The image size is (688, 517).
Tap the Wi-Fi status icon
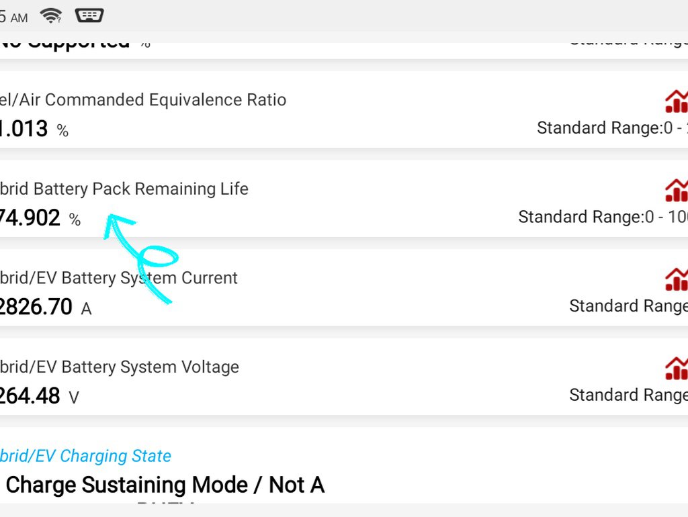(51, 16)
